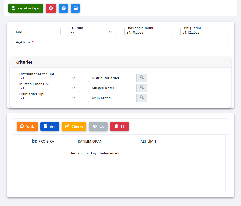This screenshot has height=206, width=241.
Task: Sort by the İSK-PRO SIRA column header
Action: click(43, 141)
